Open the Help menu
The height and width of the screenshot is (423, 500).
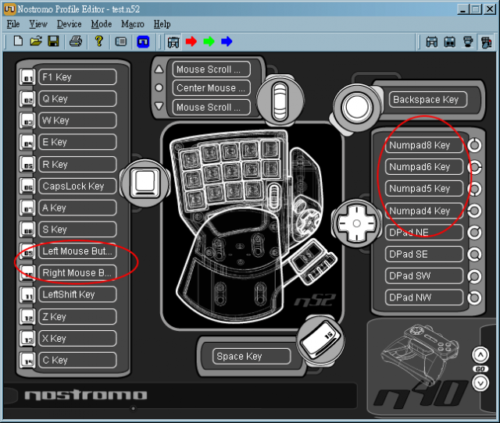pyautogui.click(x=162, y=24)
